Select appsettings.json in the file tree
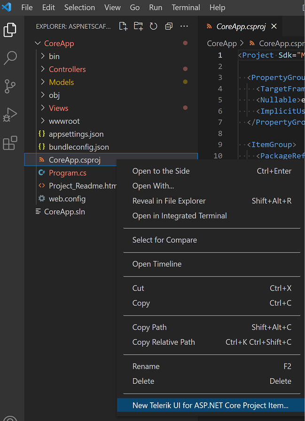Viewport: 305px width, 421px height. pyautogui.click(x=111, y=134)
